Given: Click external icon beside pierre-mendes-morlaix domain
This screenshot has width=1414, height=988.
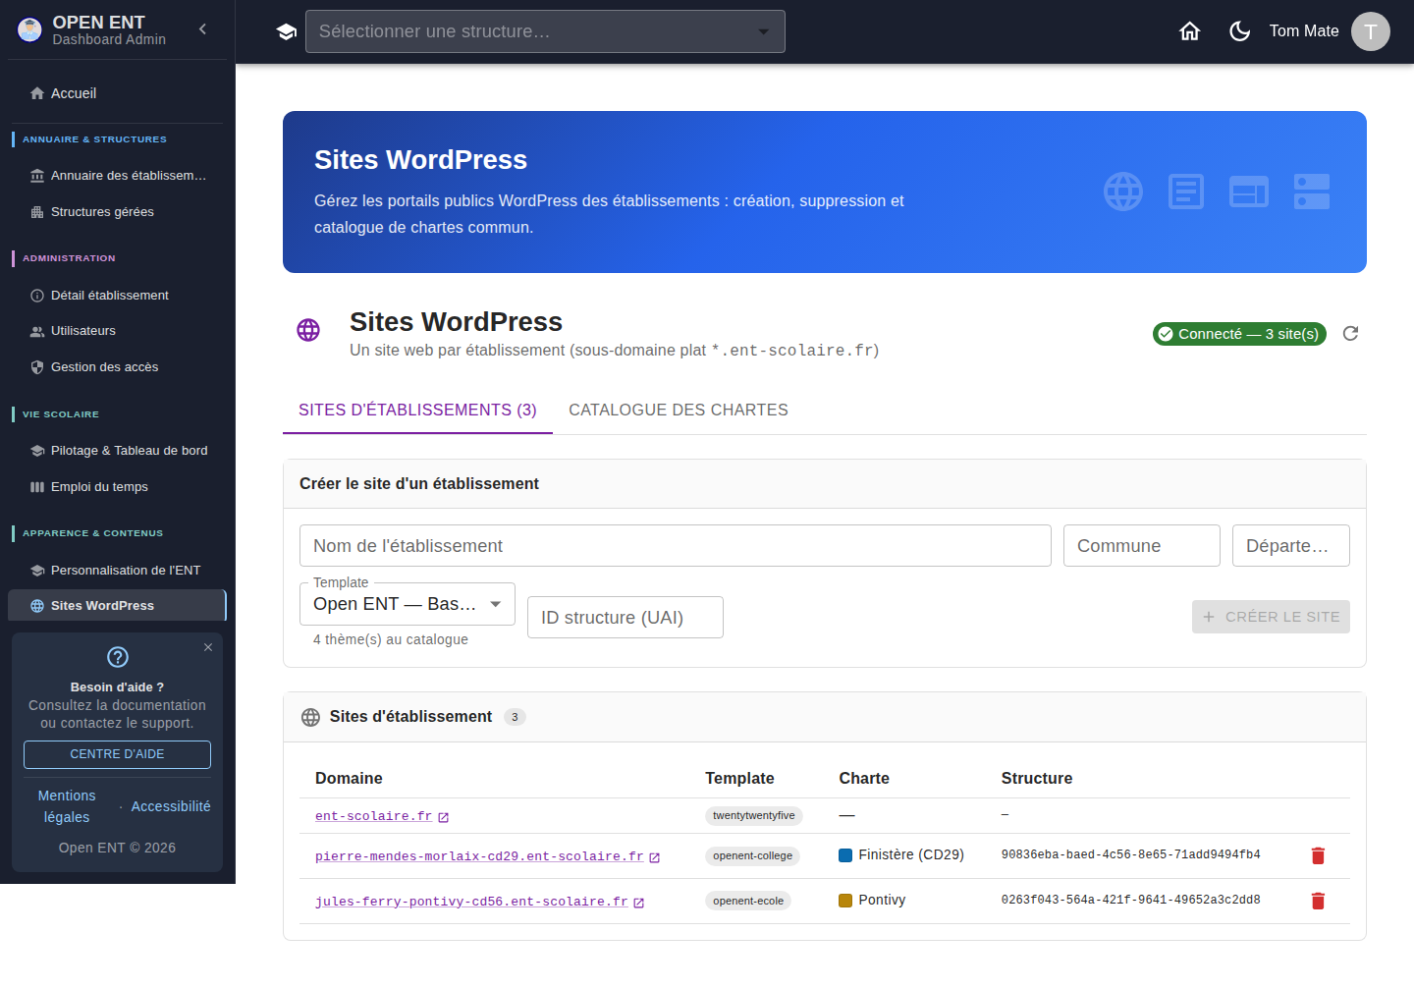Looking at the screenshot, I should (655, 857).
